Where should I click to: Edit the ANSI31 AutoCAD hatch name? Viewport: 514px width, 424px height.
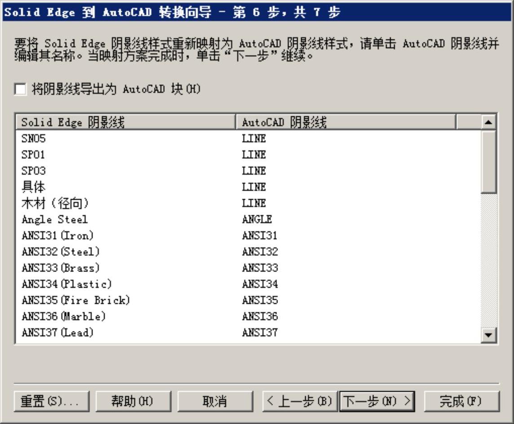coord(259,236)
